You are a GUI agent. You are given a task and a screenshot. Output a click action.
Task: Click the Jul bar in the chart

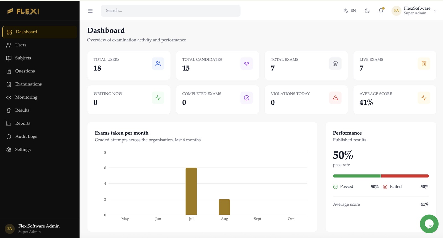pos(191,191)
